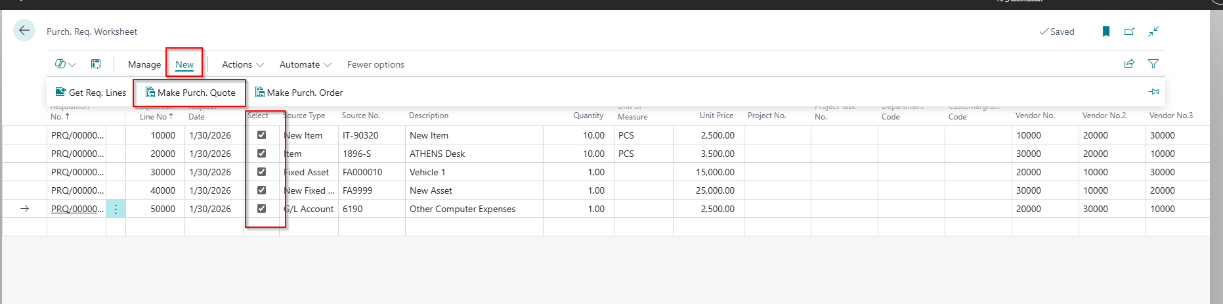The image size is (1223, 304).
Task: Uncheck Select for line 10000
Action: click(261, 135)
